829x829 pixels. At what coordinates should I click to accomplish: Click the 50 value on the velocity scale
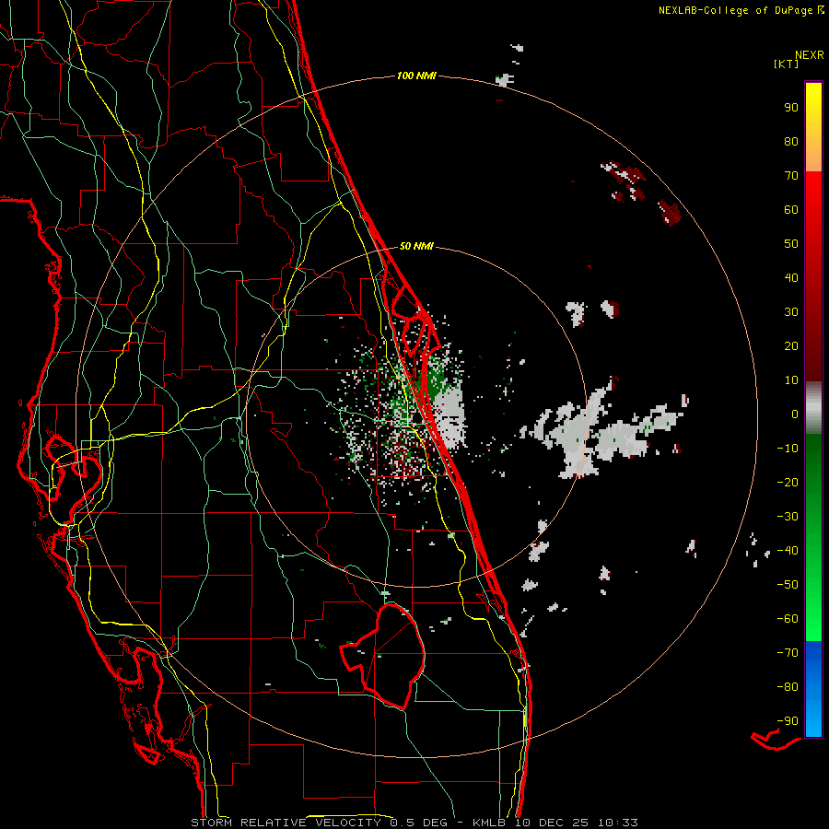click(791, 244)
